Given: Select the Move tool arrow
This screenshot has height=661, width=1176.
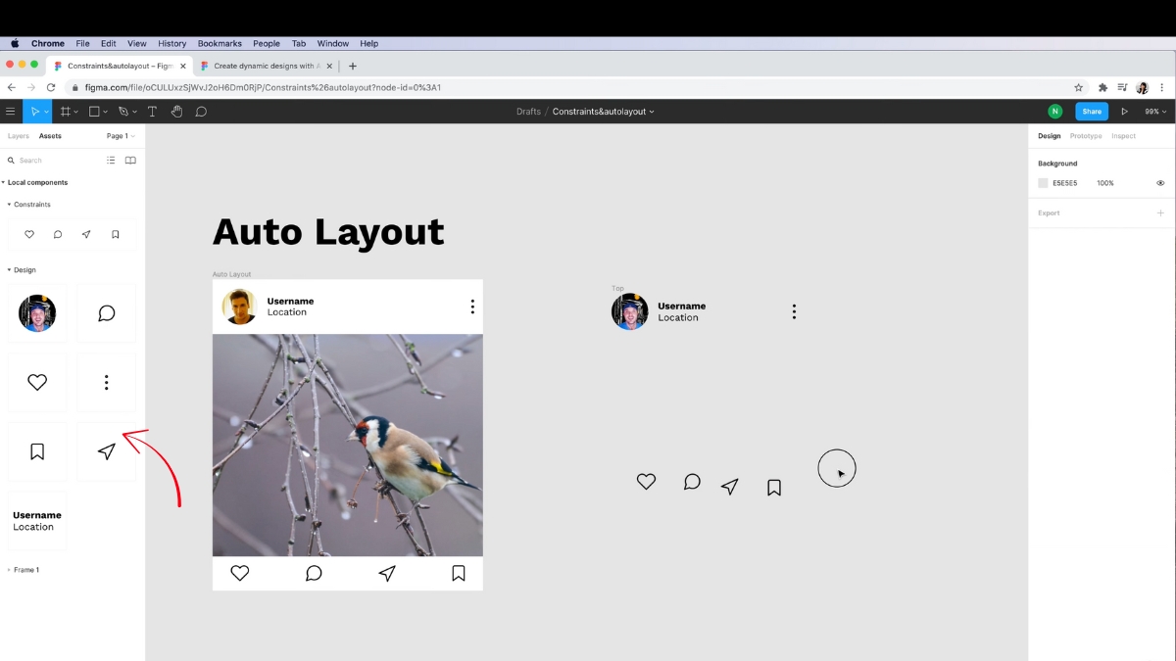Looking at the screenshot, I should point(34,112).
